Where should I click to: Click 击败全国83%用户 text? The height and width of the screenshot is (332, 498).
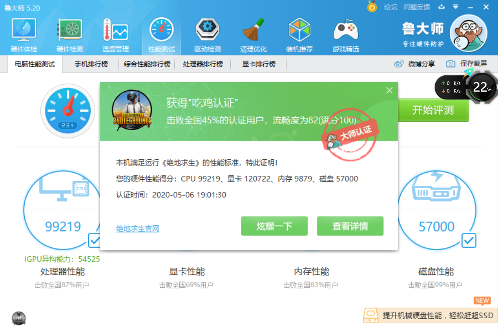point(311,285)
